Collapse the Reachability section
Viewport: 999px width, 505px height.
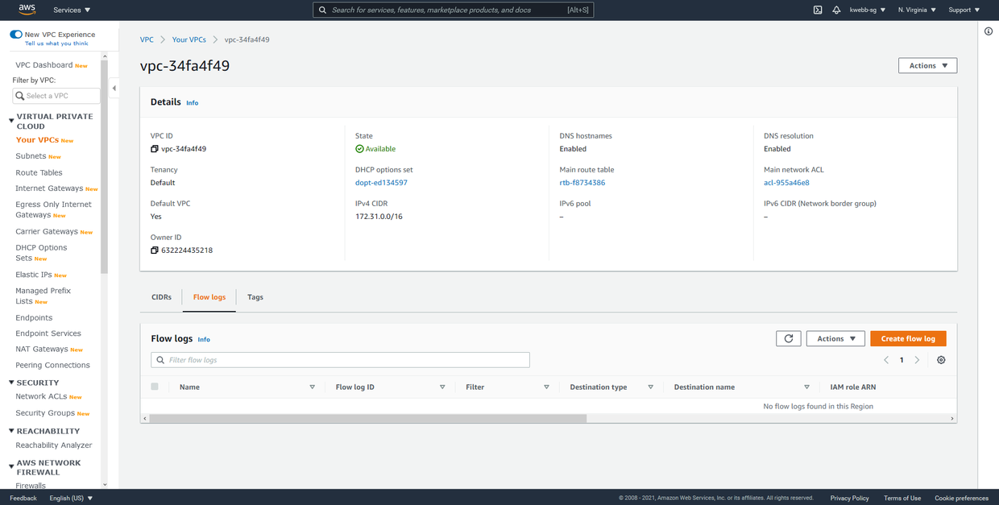pos(11,431)
